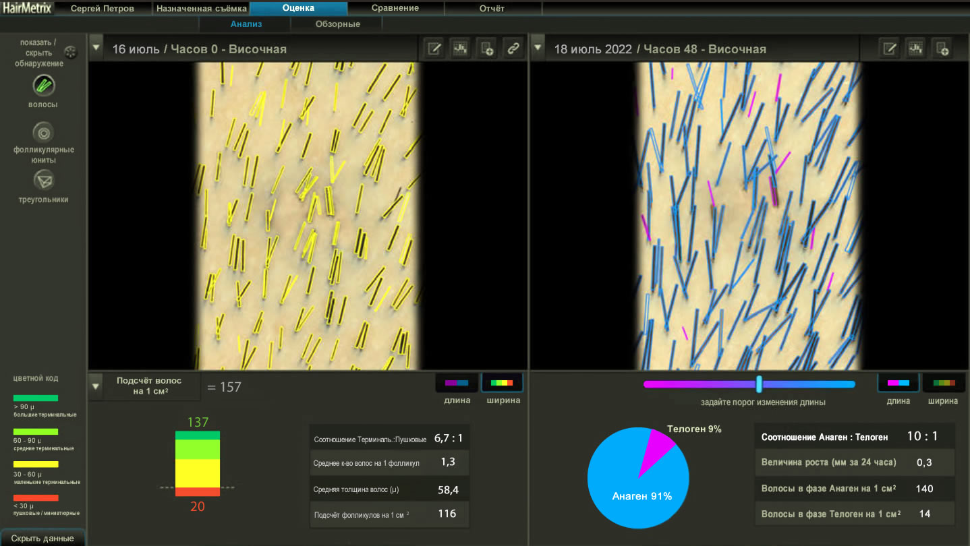This screenshot has width=970, height=546.
Task: Click the HairMetrix logo
Action: click(26, 8)
